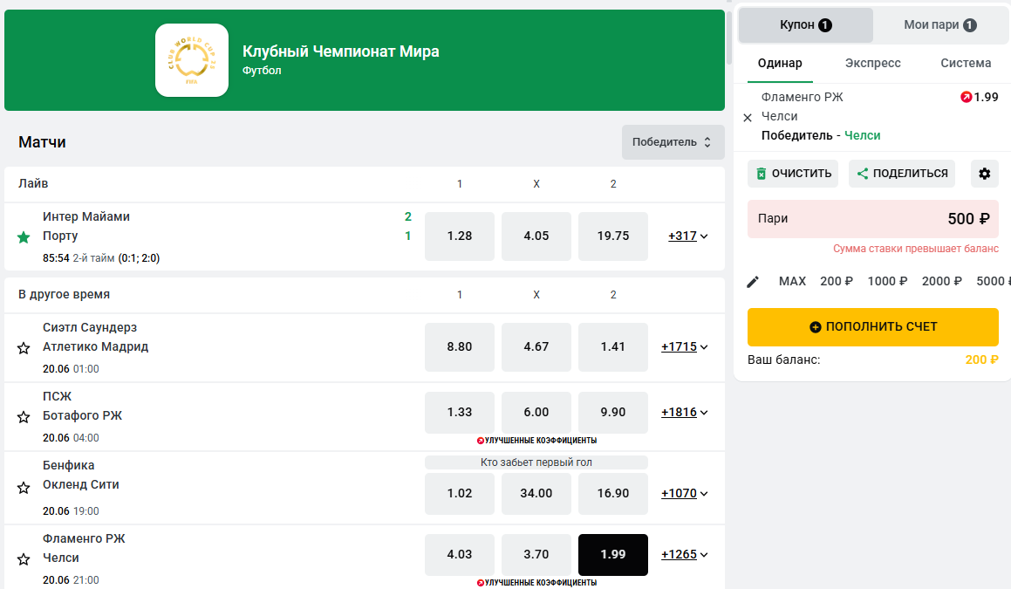The height and width of the screenshot is (589, 1011).
Task: Open the Мои пари tab
Action: pyautogui.click(x=940, y=25)
